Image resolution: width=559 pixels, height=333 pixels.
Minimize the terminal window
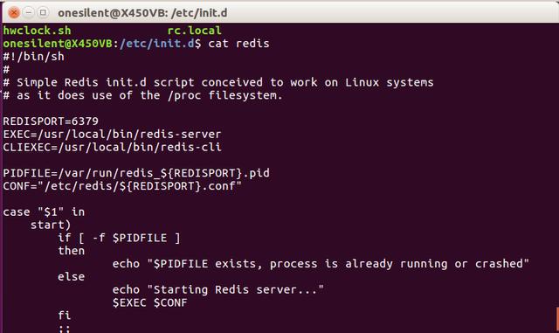tap(28, 13)
